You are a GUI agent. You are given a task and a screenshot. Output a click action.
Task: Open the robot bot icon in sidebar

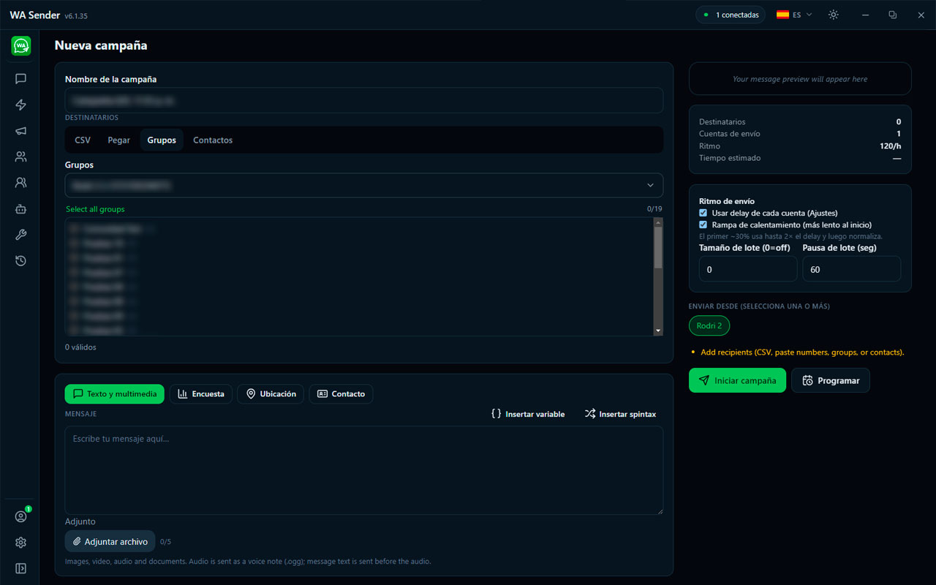pyautogui.click(x=20, y=209)
